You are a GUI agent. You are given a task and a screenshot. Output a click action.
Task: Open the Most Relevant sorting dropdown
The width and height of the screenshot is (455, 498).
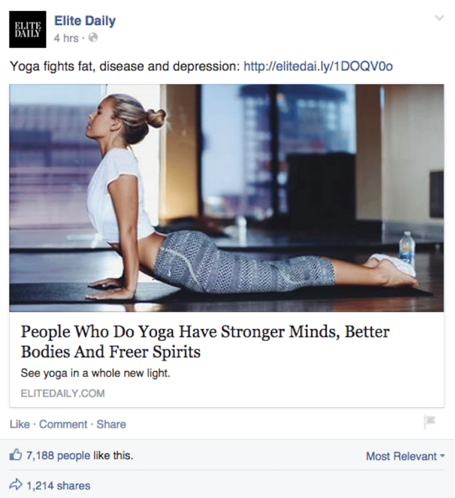405,456
